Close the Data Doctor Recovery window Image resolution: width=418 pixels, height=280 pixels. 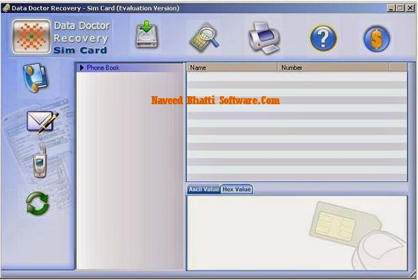pyautogui.click(x=410, y=8)
